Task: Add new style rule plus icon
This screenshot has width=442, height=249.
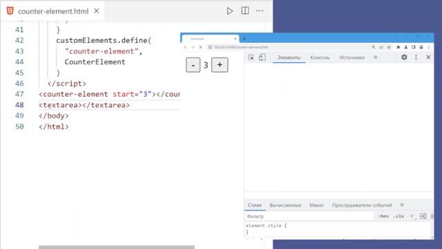Action: [412, 216]
